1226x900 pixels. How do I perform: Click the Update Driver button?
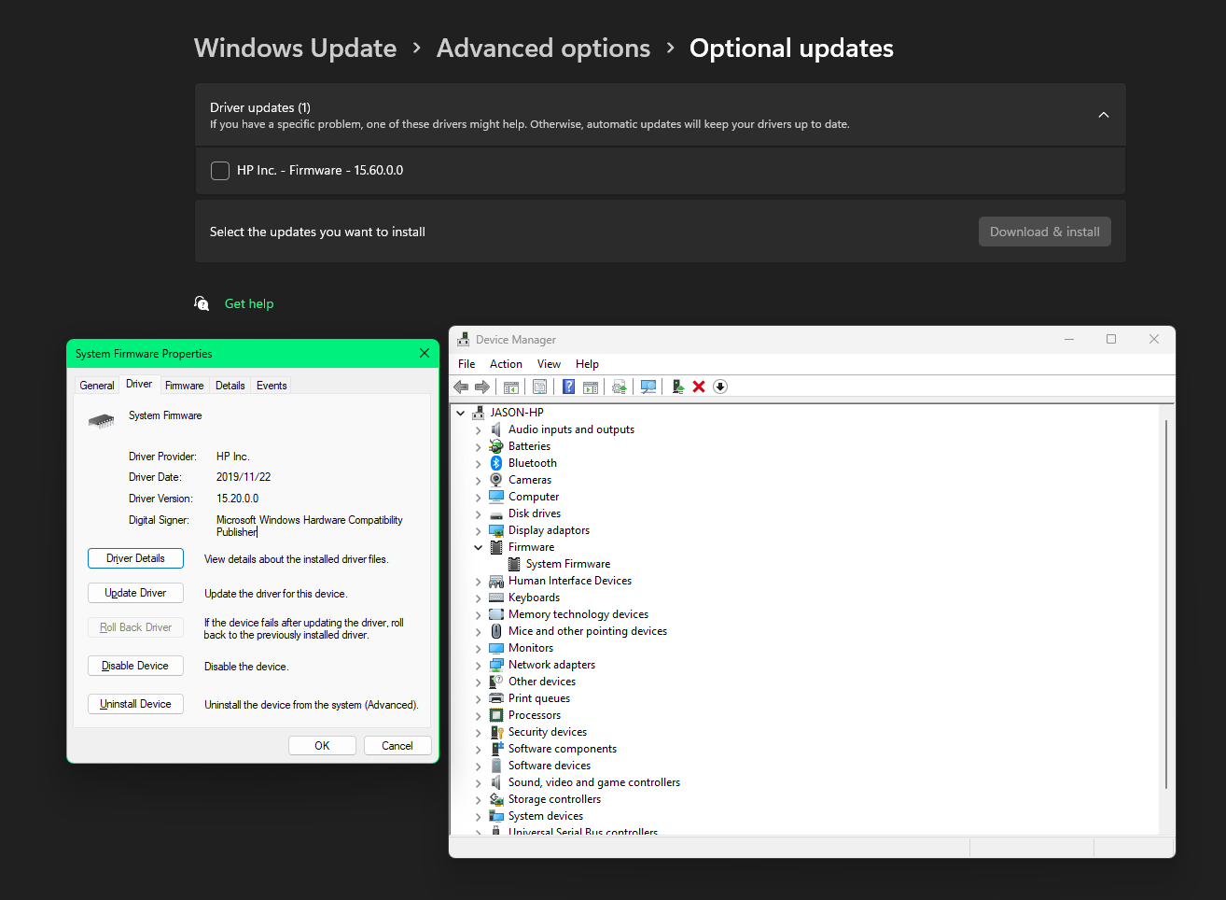click(x=135, y=593)
